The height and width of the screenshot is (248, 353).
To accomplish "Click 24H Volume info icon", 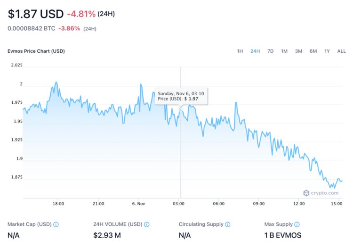I will coord(147,225).
